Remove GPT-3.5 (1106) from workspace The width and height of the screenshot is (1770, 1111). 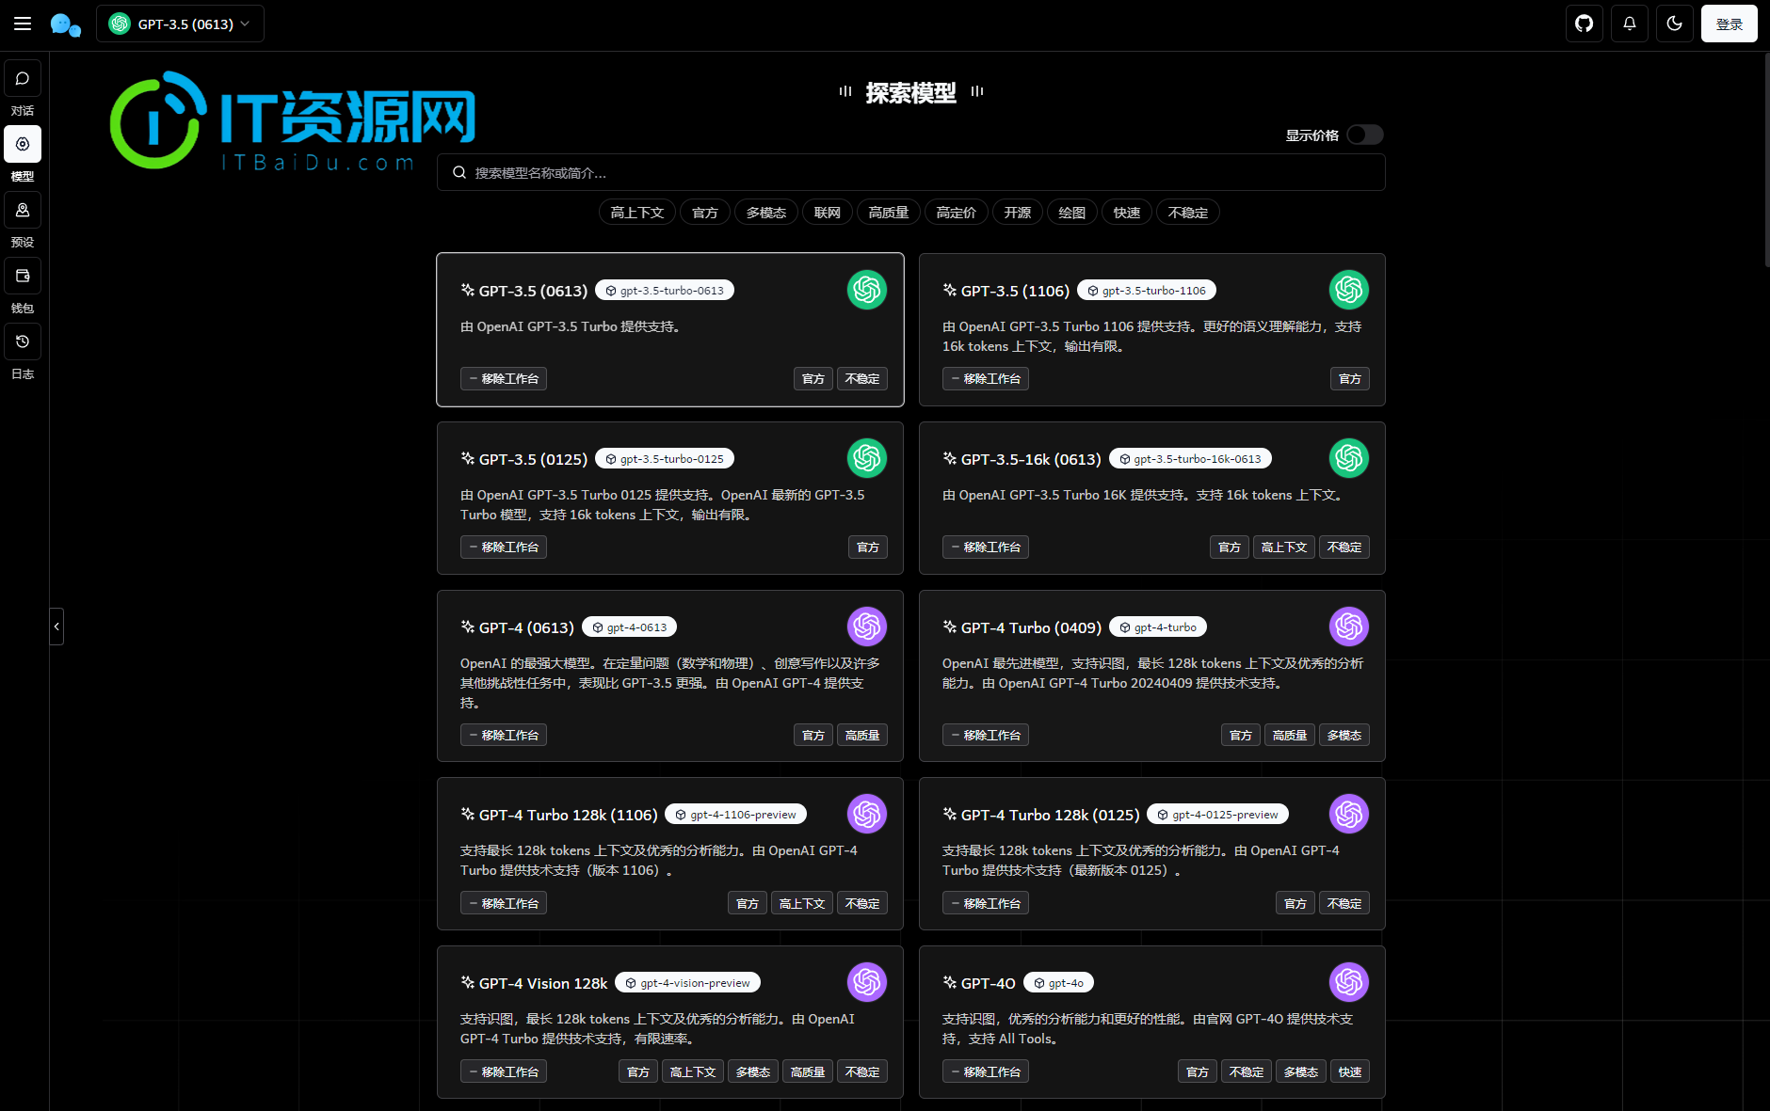pos(986,379)
